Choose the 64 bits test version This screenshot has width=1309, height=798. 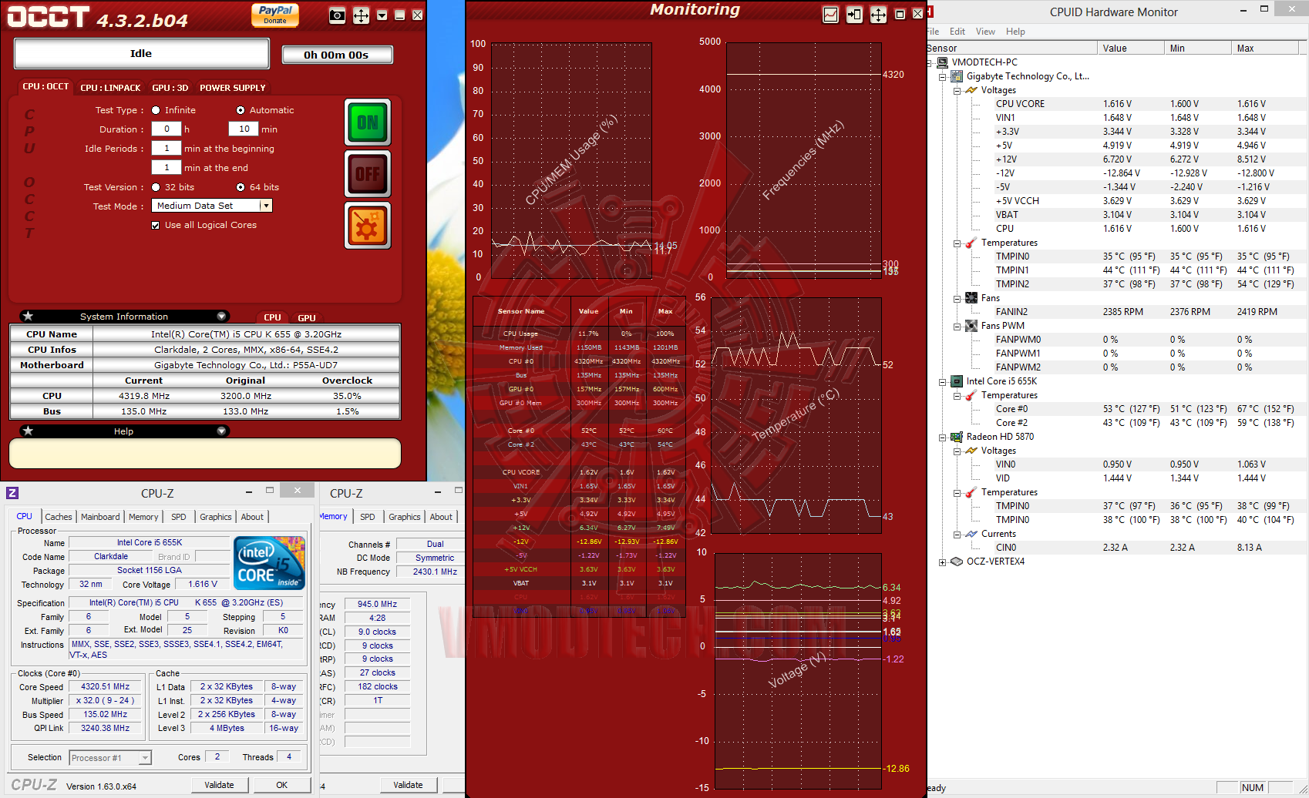[241, 187]
